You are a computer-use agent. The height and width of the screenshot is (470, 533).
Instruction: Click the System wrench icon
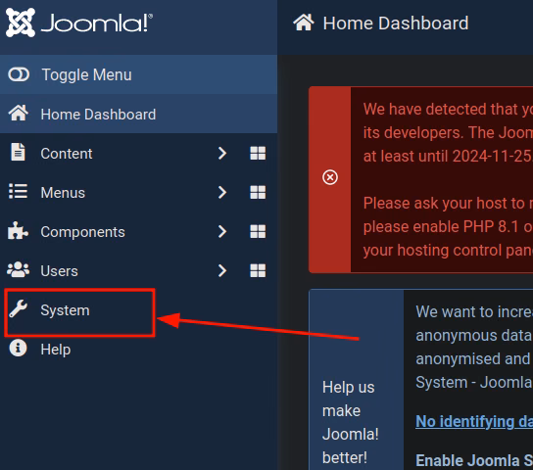(x=18, y=308)
